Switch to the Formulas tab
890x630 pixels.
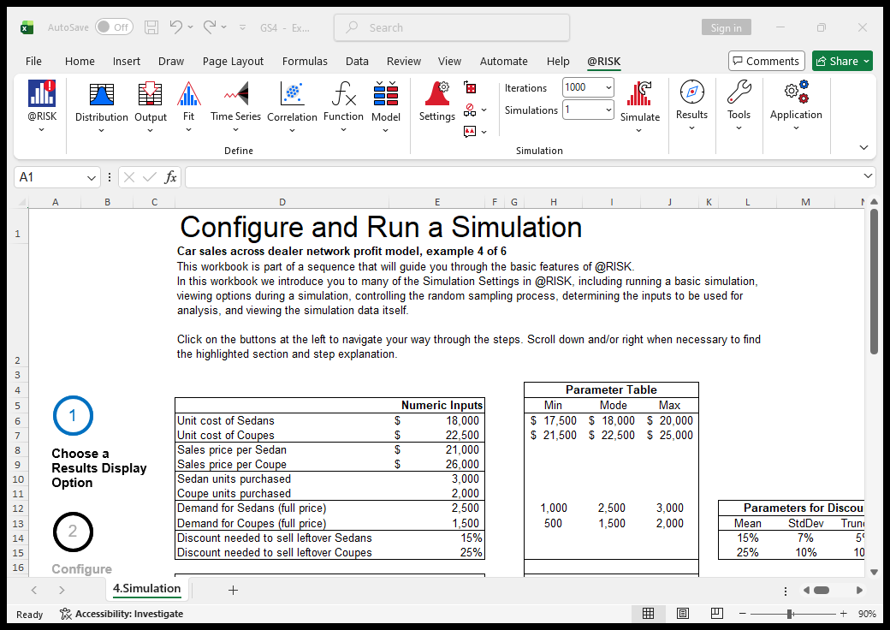point(305,62)
